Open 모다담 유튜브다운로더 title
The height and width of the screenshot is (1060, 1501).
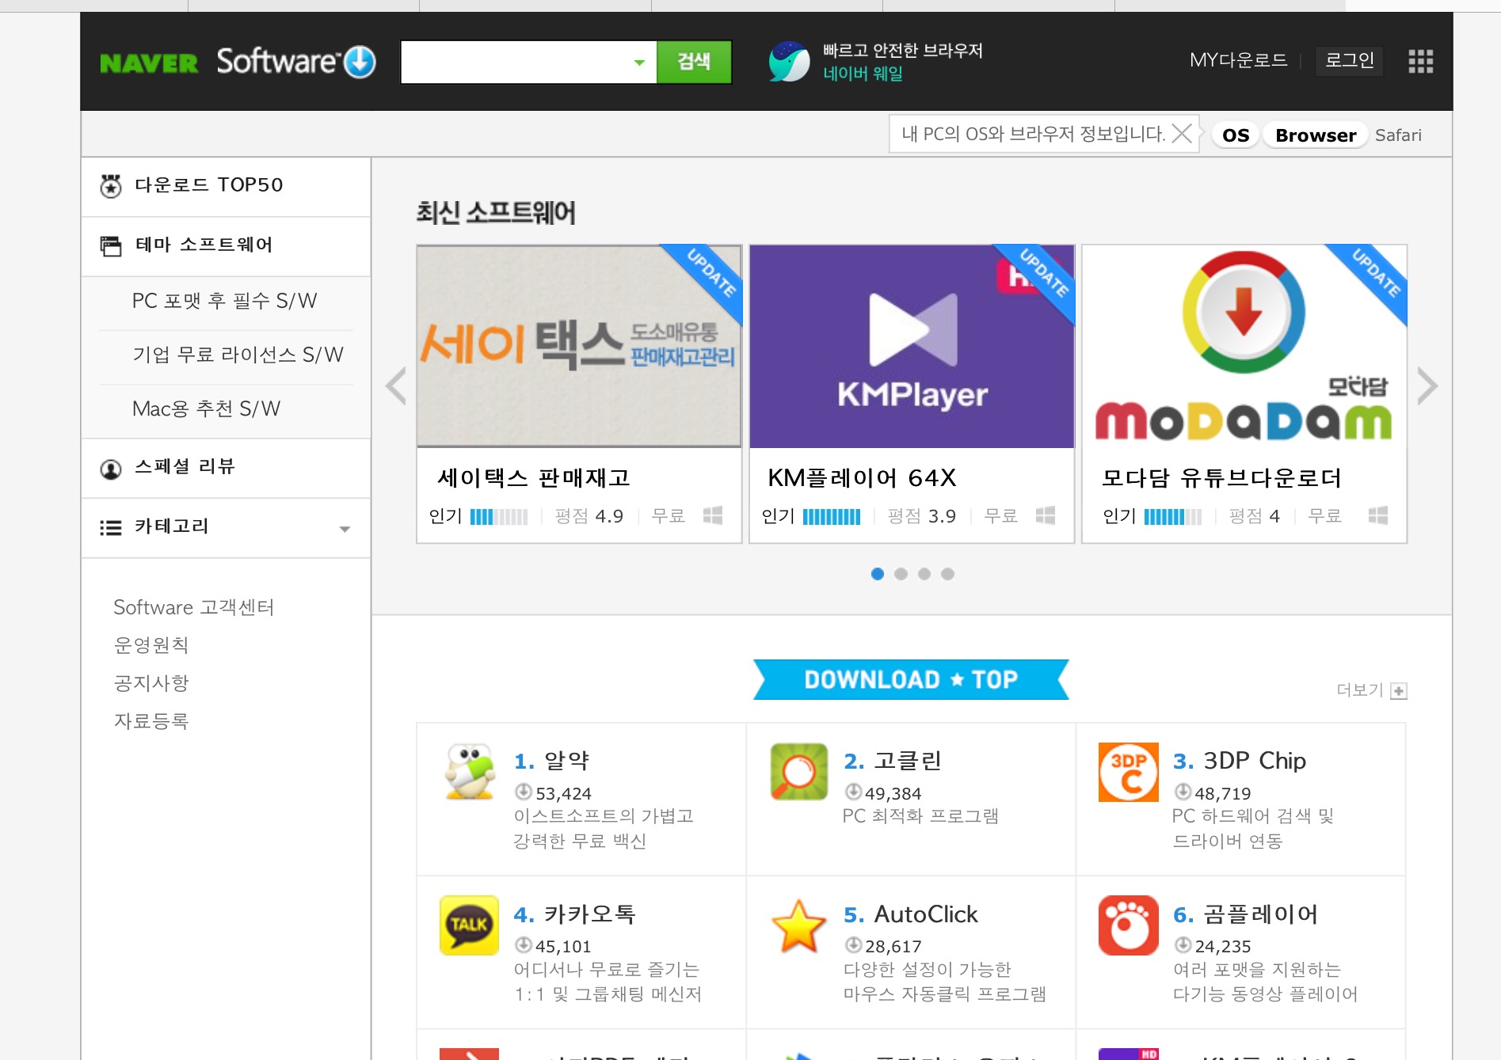[1221, 478]
